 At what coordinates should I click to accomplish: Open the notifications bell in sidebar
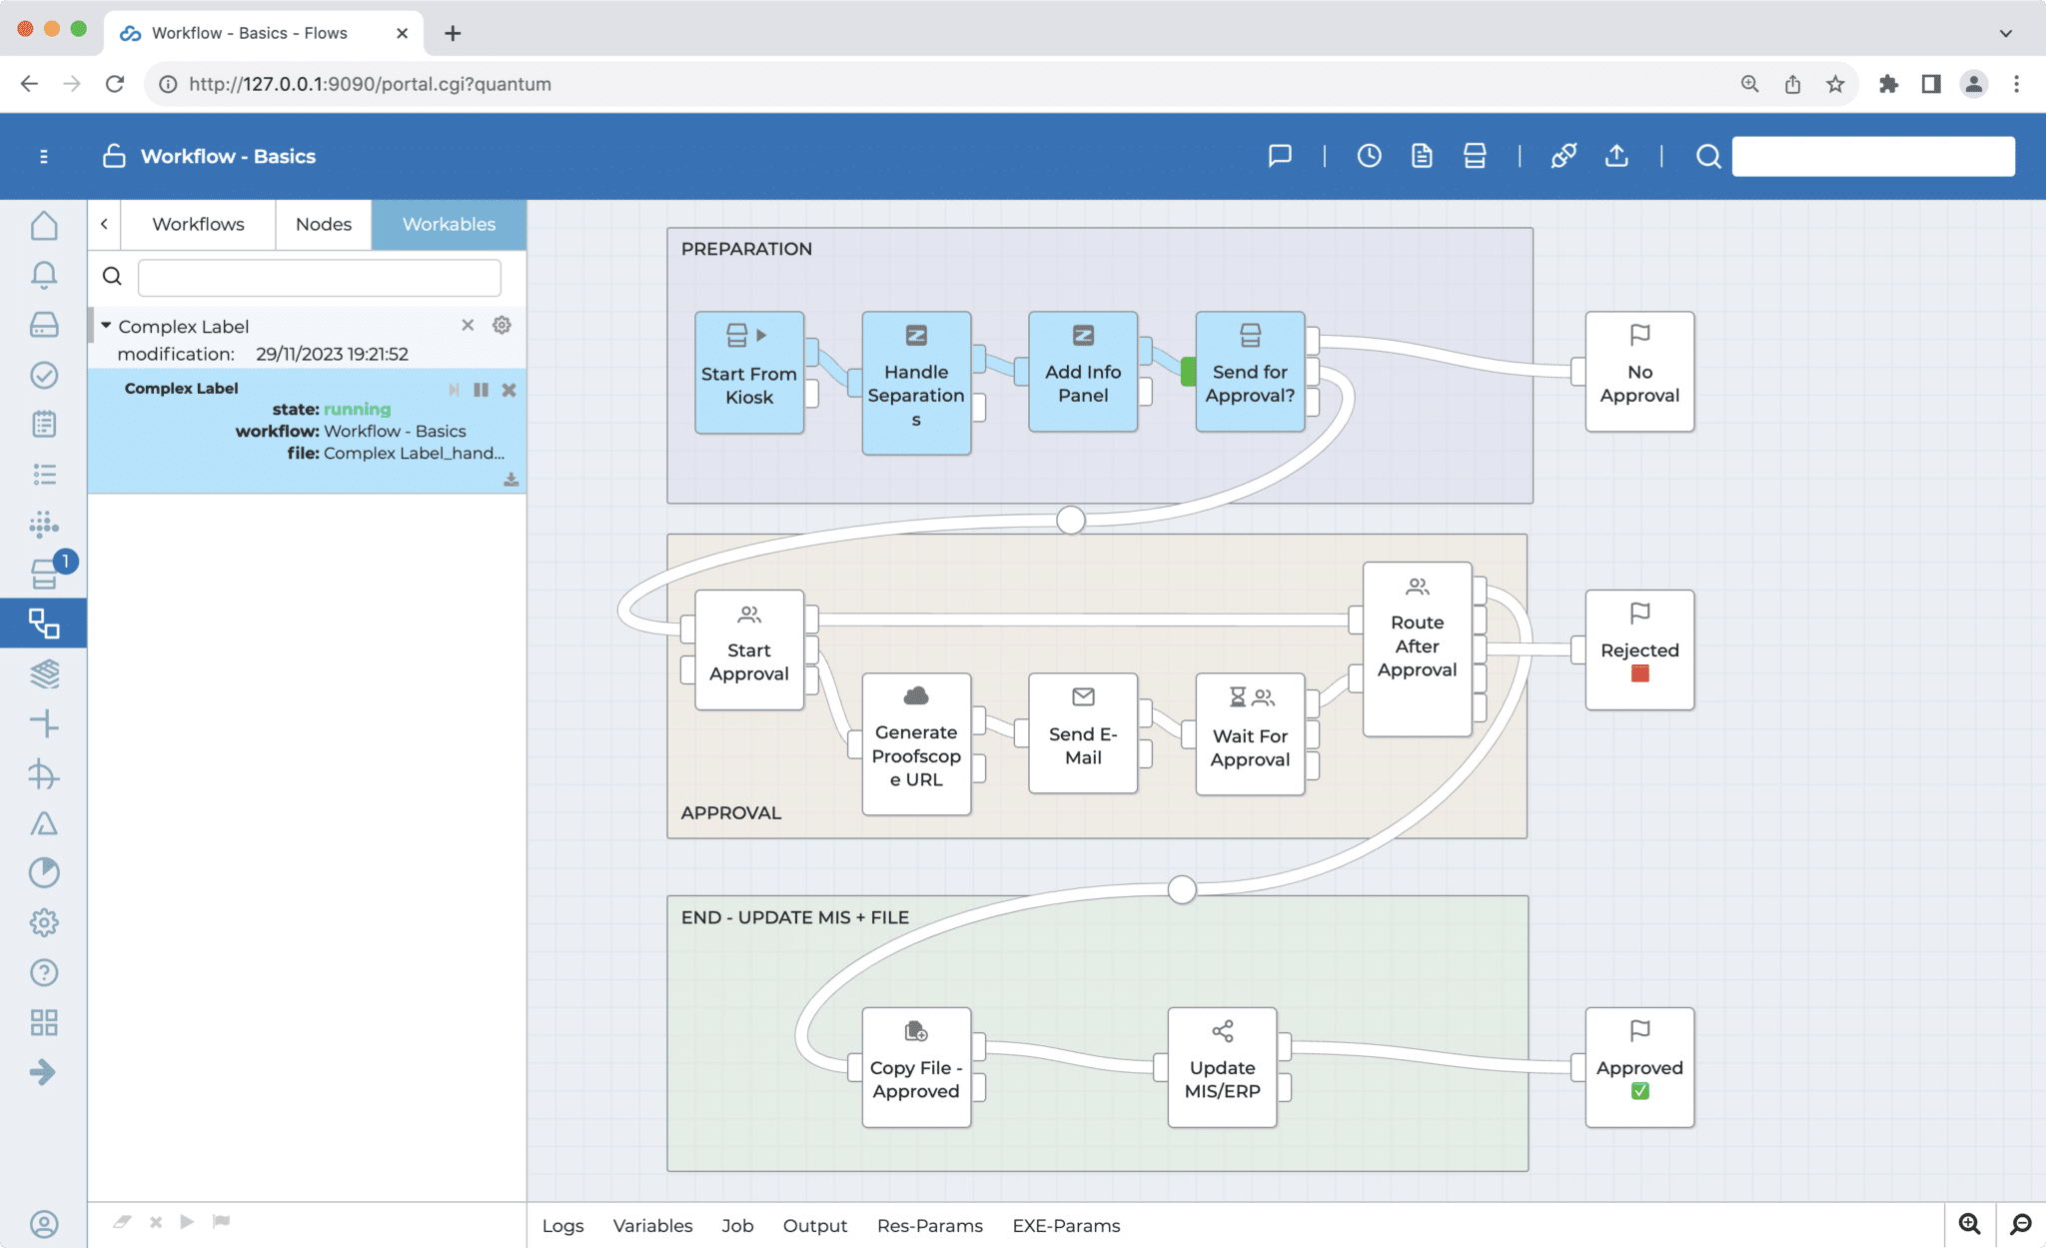point(44,274)
